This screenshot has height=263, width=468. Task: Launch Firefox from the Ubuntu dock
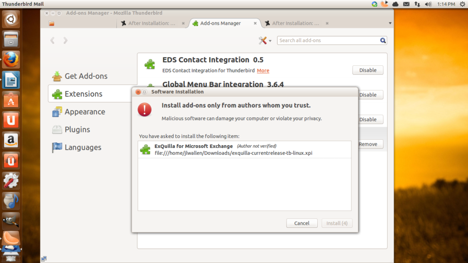[11, 59]
